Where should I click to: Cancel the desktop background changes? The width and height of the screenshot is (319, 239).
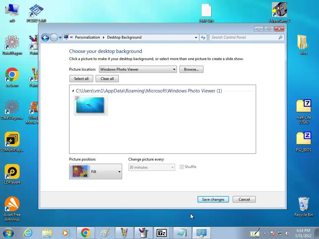[244, 199]
